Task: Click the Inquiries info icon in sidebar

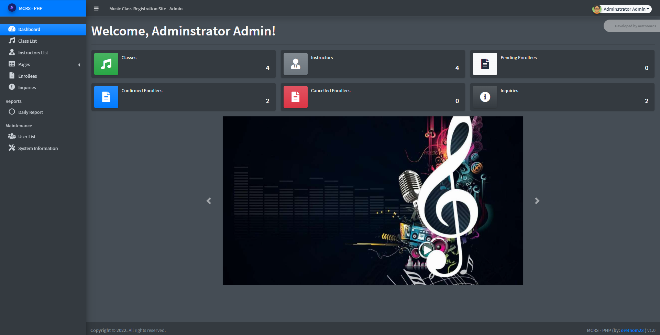Action: [12, 87]
